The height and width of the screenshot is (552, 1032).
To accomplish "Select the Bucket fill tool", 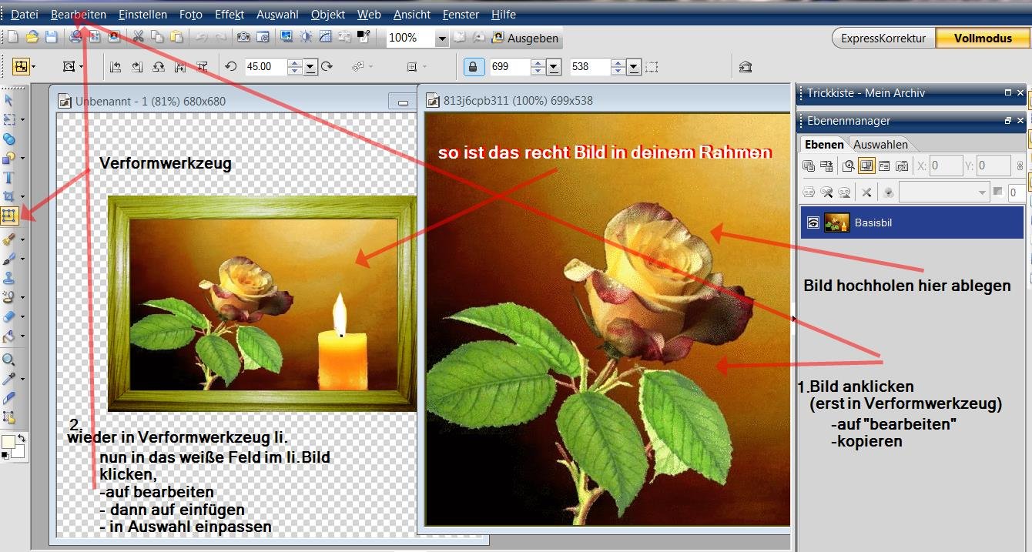I will click(9, 336).
